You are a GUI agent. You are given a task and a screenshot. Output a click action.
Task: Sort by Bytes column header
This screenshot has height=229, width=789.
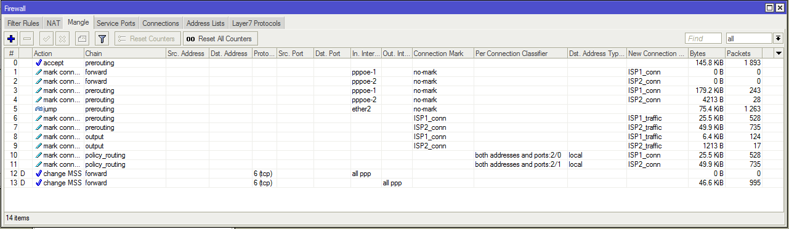pyautogui.click(x=706, y=54)
